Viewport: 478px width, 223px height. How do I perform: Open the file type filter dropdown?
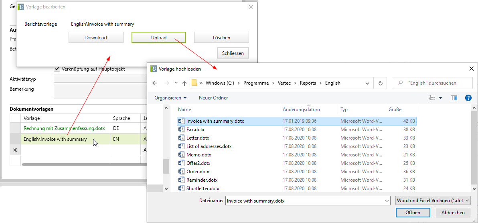point(433,201)
